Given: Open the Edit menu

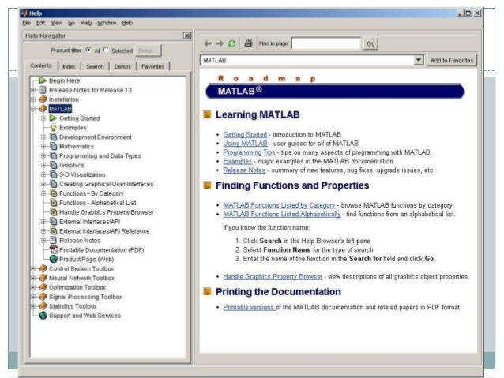Looking at the screenshot, I should click(40, 23).
